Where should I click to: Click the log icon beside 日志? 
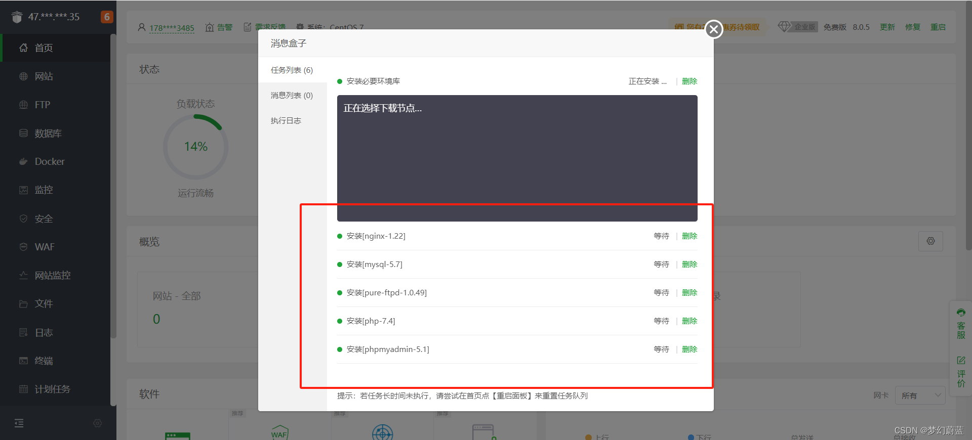pos(23,332)
